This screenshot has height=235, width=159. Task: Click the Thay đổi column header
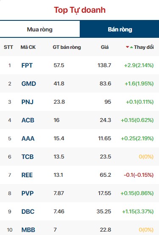coord(144,47)
